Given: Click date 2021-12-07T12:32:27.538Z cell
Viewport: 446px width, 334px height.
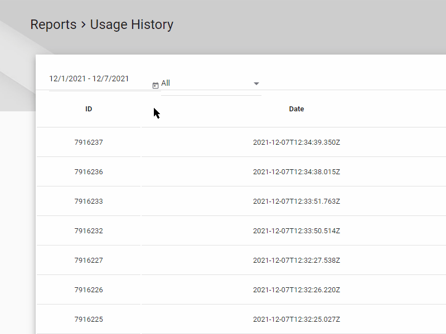Looking at the screenshot, I should point(297,261).
